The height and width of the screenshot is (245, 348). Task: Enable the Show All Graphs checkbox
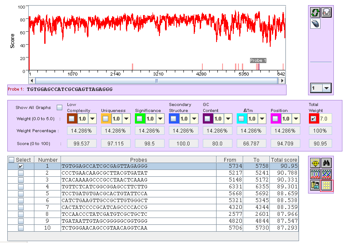tap(60, 107)
